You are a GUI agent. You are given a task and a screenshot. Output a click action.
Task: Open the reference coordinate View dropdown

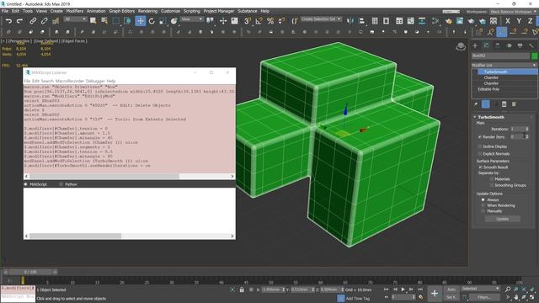(192, 19)
